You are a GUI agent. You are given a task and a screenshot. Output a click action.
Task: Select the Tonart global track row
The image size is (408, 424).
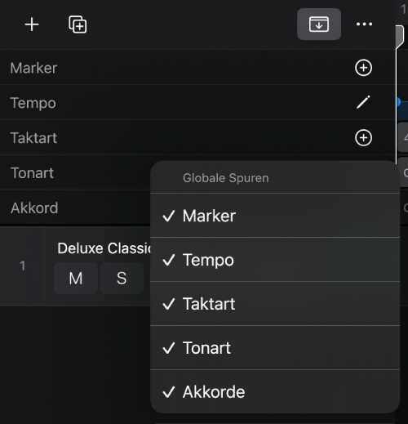click(75, 173)
